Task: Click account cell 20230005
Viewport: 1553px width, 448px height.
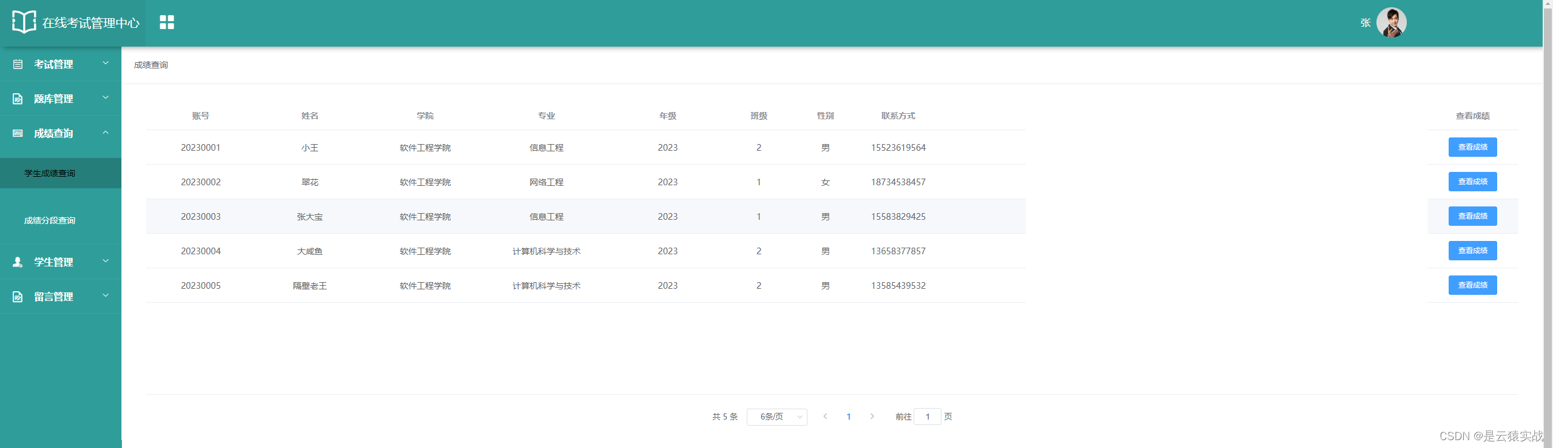Action: (201, 286)
